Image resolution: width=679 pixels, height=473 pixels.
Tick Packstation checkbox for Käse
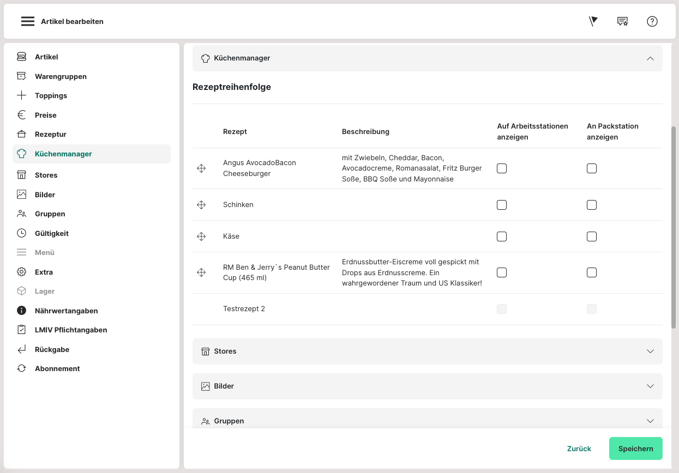pyautogui.click(x=592, y=237)
